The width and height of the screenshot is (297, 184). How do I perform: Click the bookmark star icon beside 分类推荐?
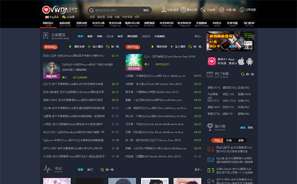coord(46,36)
